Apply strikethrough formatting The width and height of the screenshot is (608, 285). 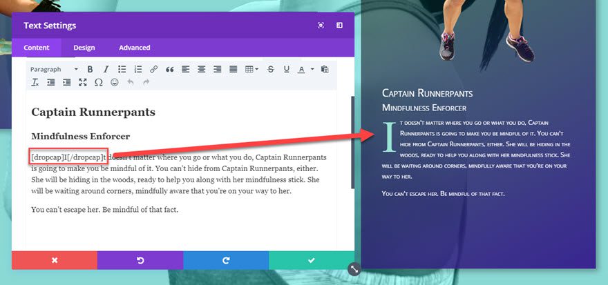point(271,69)
